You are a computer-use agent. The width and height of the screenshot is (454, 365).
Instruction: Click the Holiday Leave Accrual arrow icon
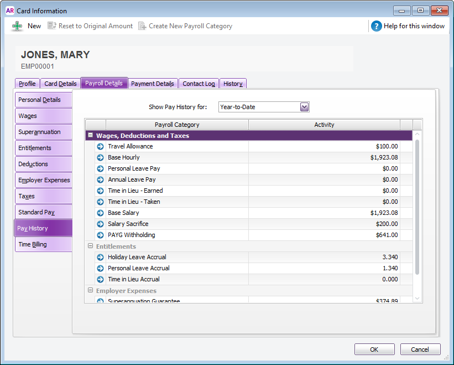100,258
